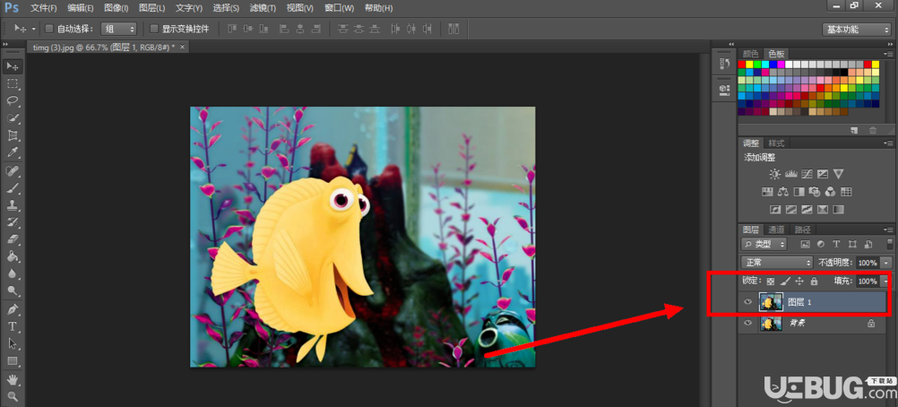Viewport: 898px width, 407px height.
Task: Select the Move tool in the toolbox
Action: pos(12,66)
